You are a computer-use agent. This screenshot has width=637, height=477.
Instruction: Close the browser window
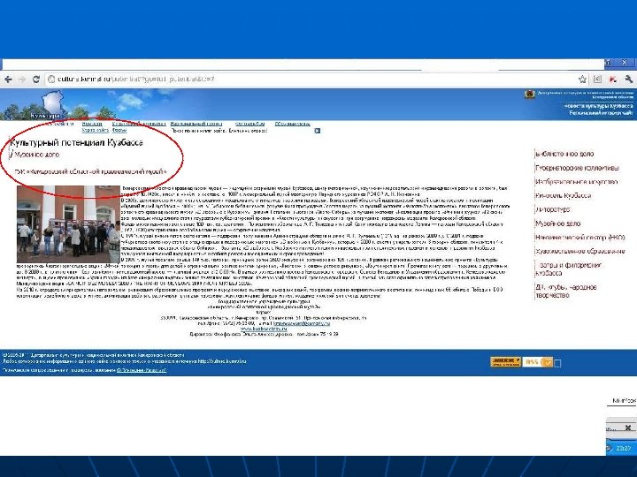point(625,63)
